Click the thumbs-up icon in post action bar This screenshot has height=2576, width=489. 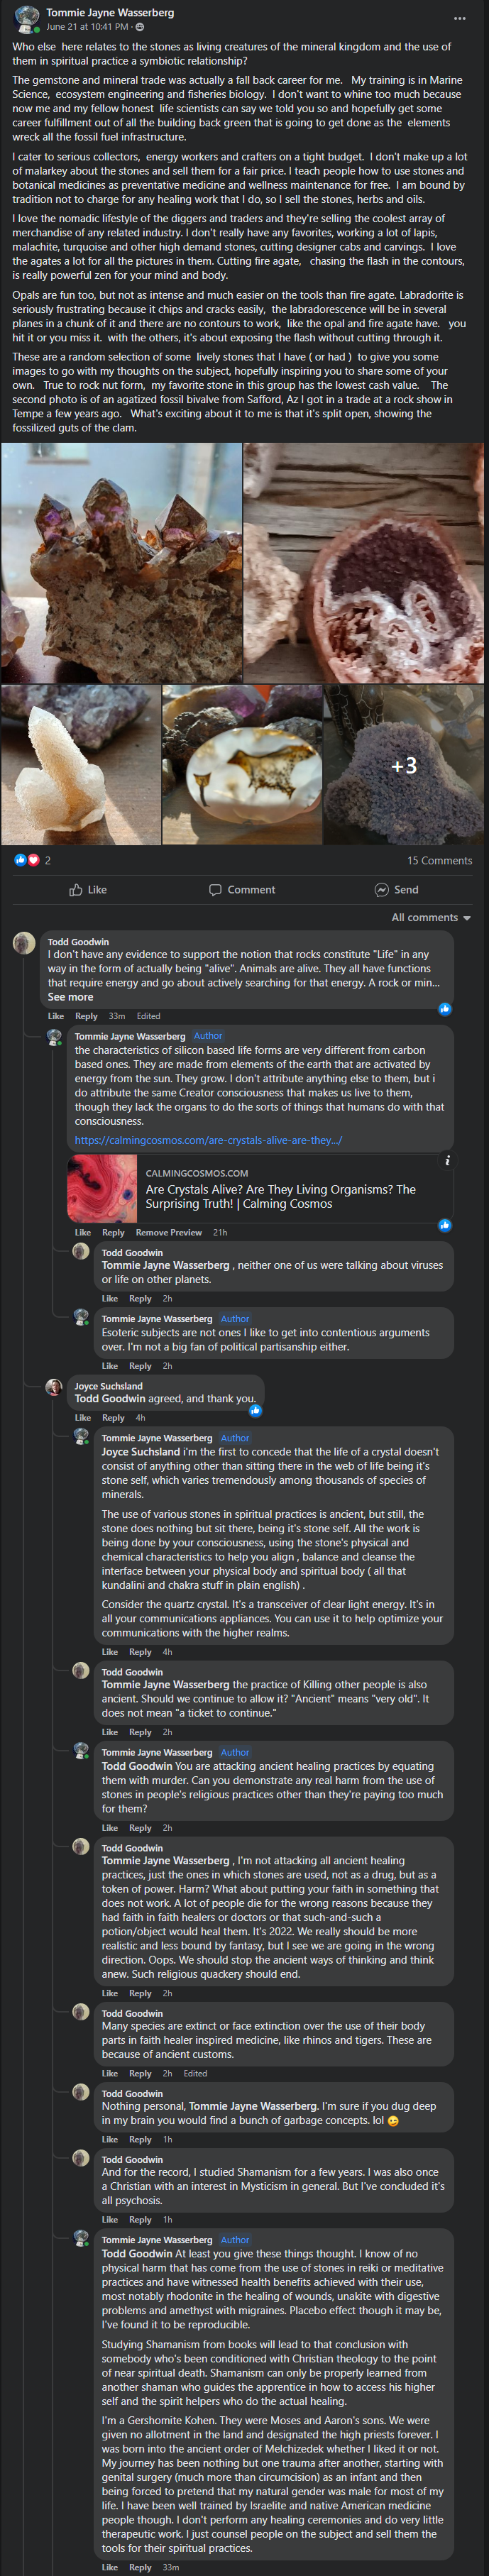(x=76, y=889)
